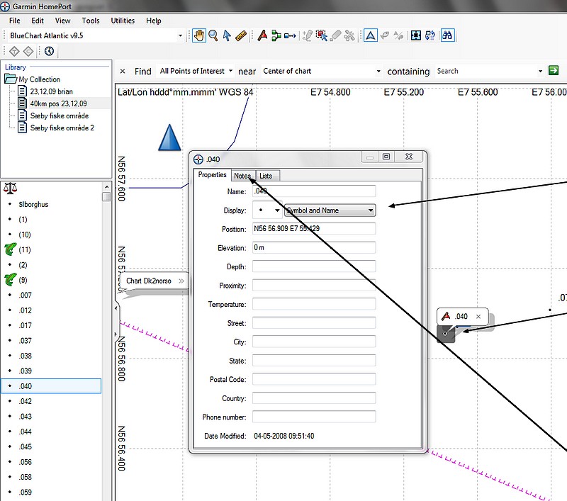The height and width of the screenshot is (501, 567).
Task: Switch to the Properties tab
Action: (x=212, y=174)
